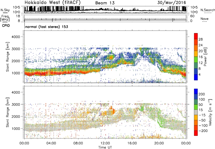
Task: Click the '08:00' time tick label
Action: tap(78, 143)
